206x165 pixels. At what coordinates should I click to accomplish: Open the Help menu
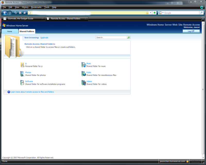[54, 7]
